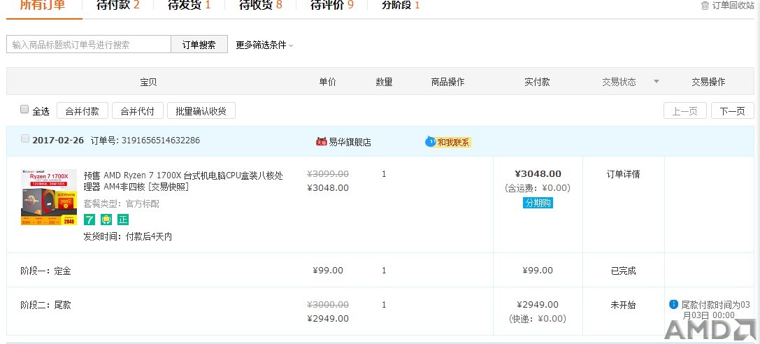Switch to 待付款 tab
Image resolution: width=760 pixels, height=344 pixels.
[x=117, y=6]
